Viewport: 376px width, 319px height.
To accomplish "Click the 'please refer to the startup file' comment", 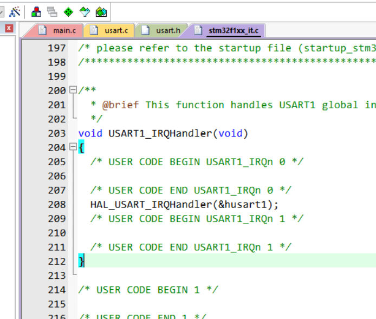I will pos(227,48).
